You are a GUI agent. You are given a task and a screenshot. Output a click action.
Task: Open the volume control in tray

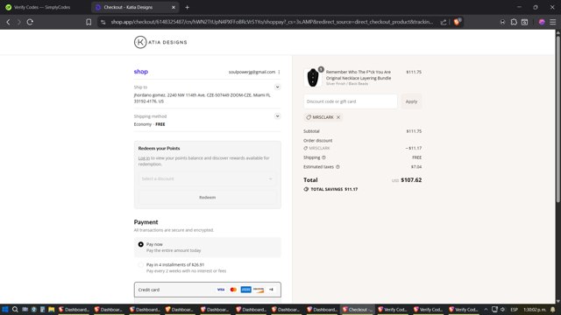[x=502, y=309]
